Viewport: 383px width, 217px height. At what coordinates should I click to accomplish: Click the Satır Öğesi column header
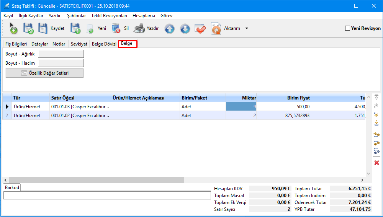80,98
